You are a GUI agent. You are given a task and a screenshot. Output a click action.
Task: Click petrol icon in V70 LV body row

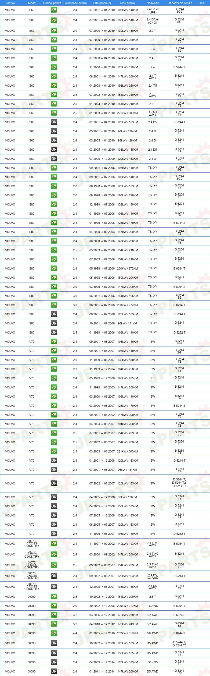(x=54, y=378)
